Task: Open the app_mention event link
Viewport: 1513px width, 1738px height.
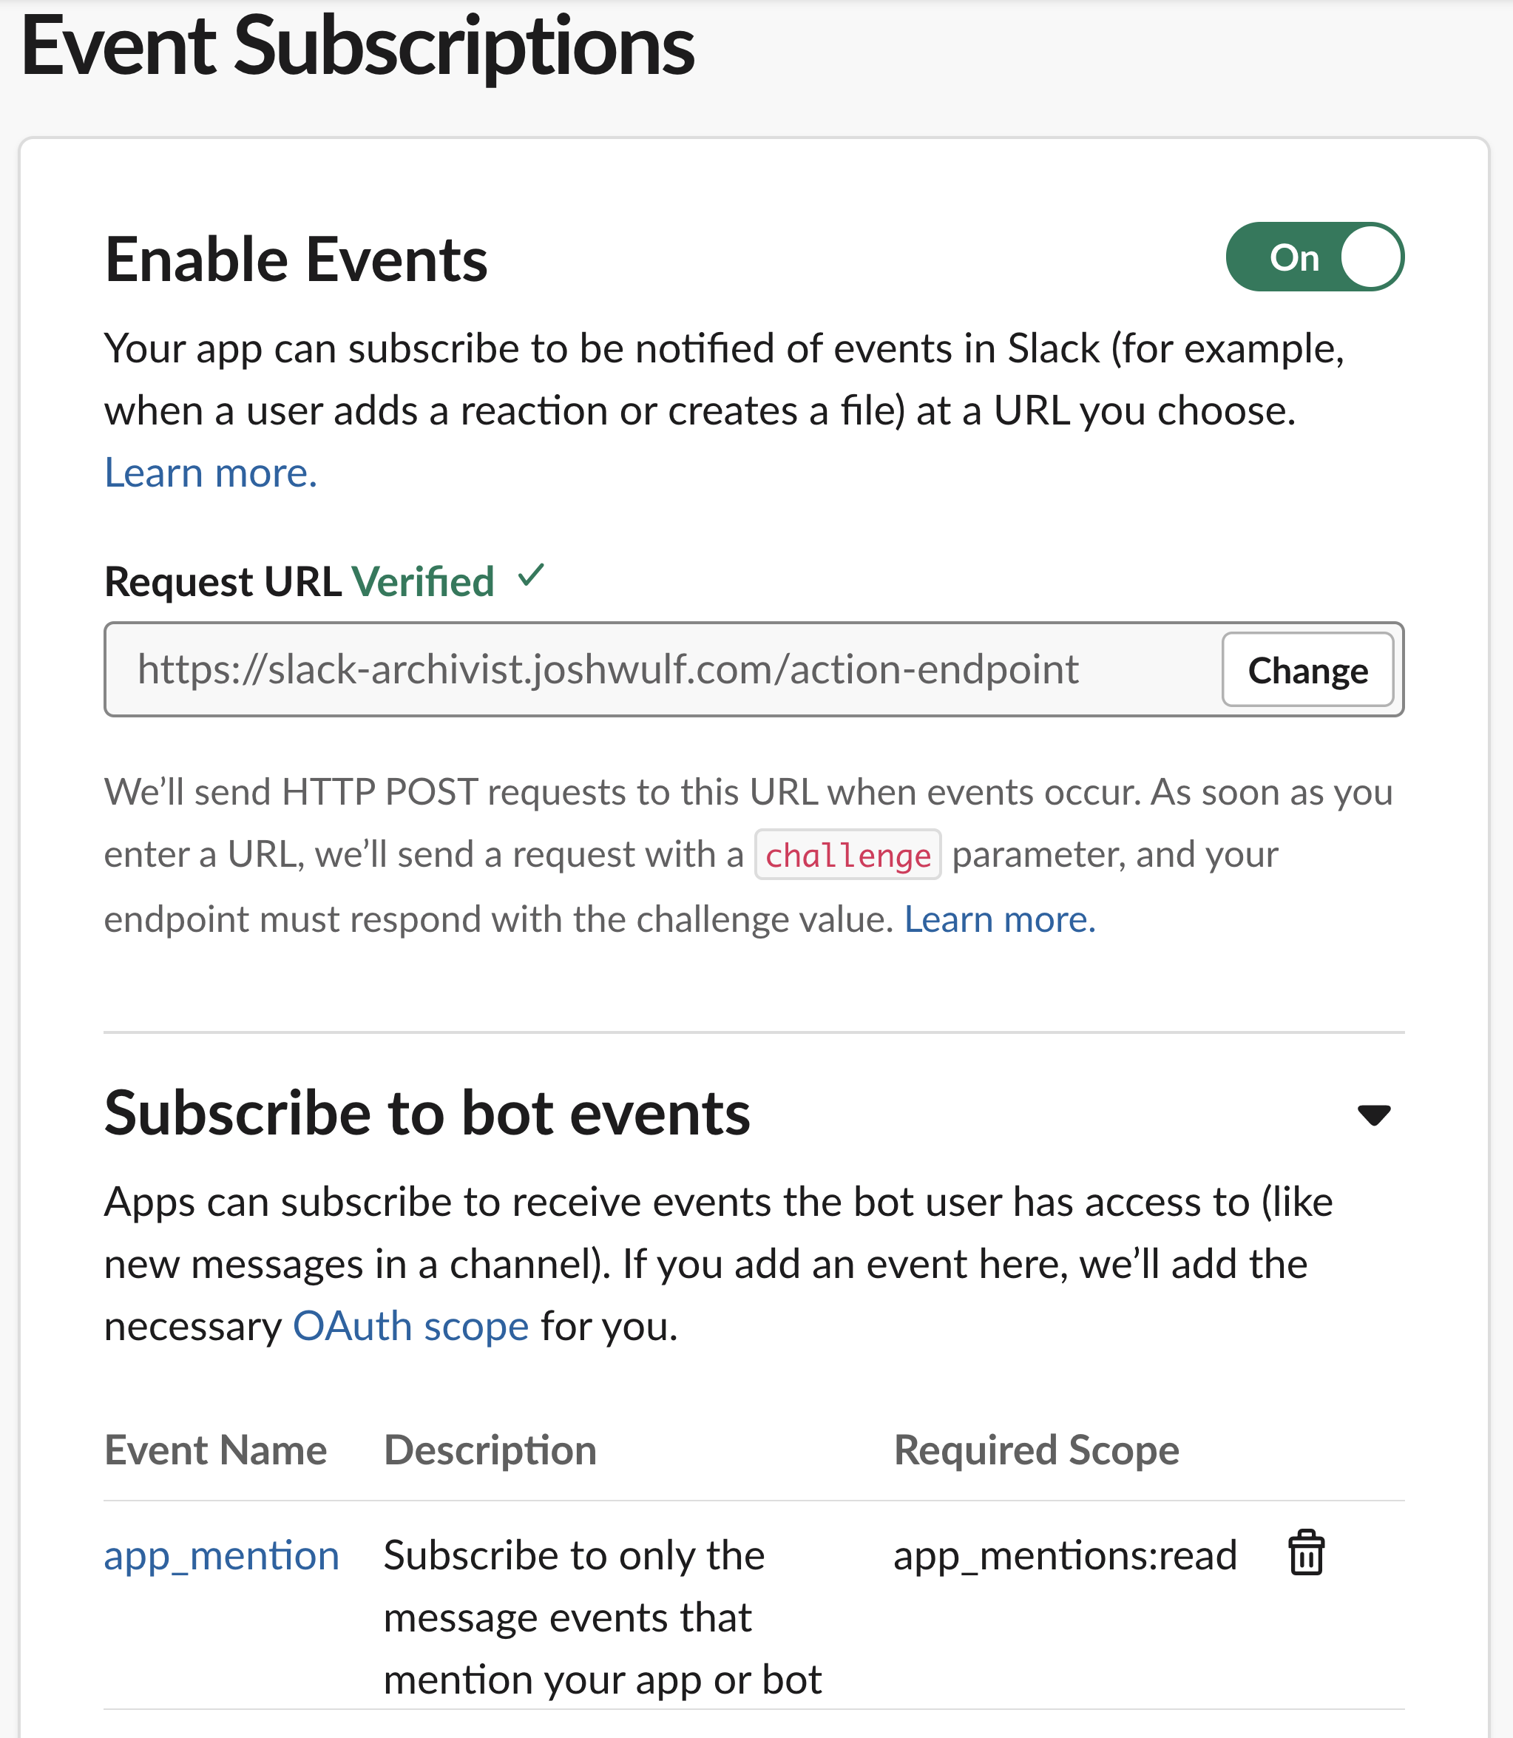Action: point(221,1555)
